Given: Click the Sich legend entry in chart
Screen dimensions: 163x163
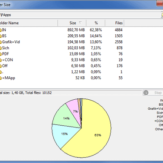Looking at the screenshot, I should click(160, 113).
